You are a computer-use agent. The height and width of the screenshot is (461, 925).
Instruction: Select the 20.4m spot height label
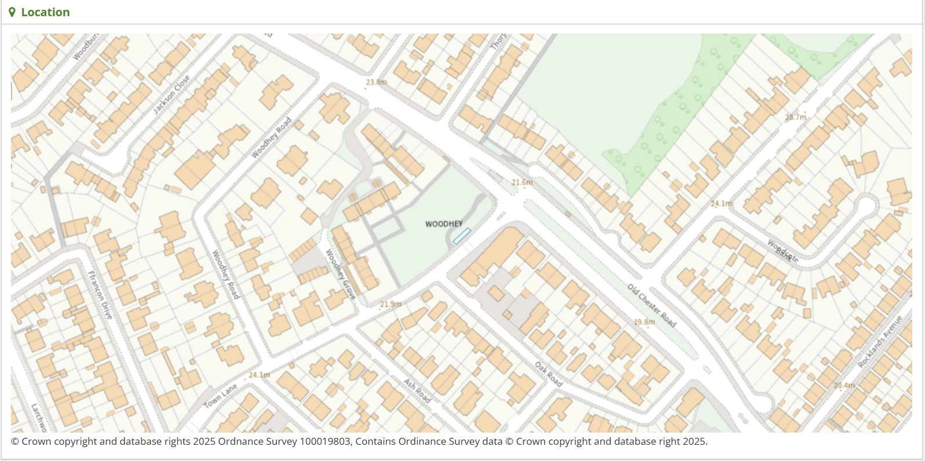[x=844, y=385]
